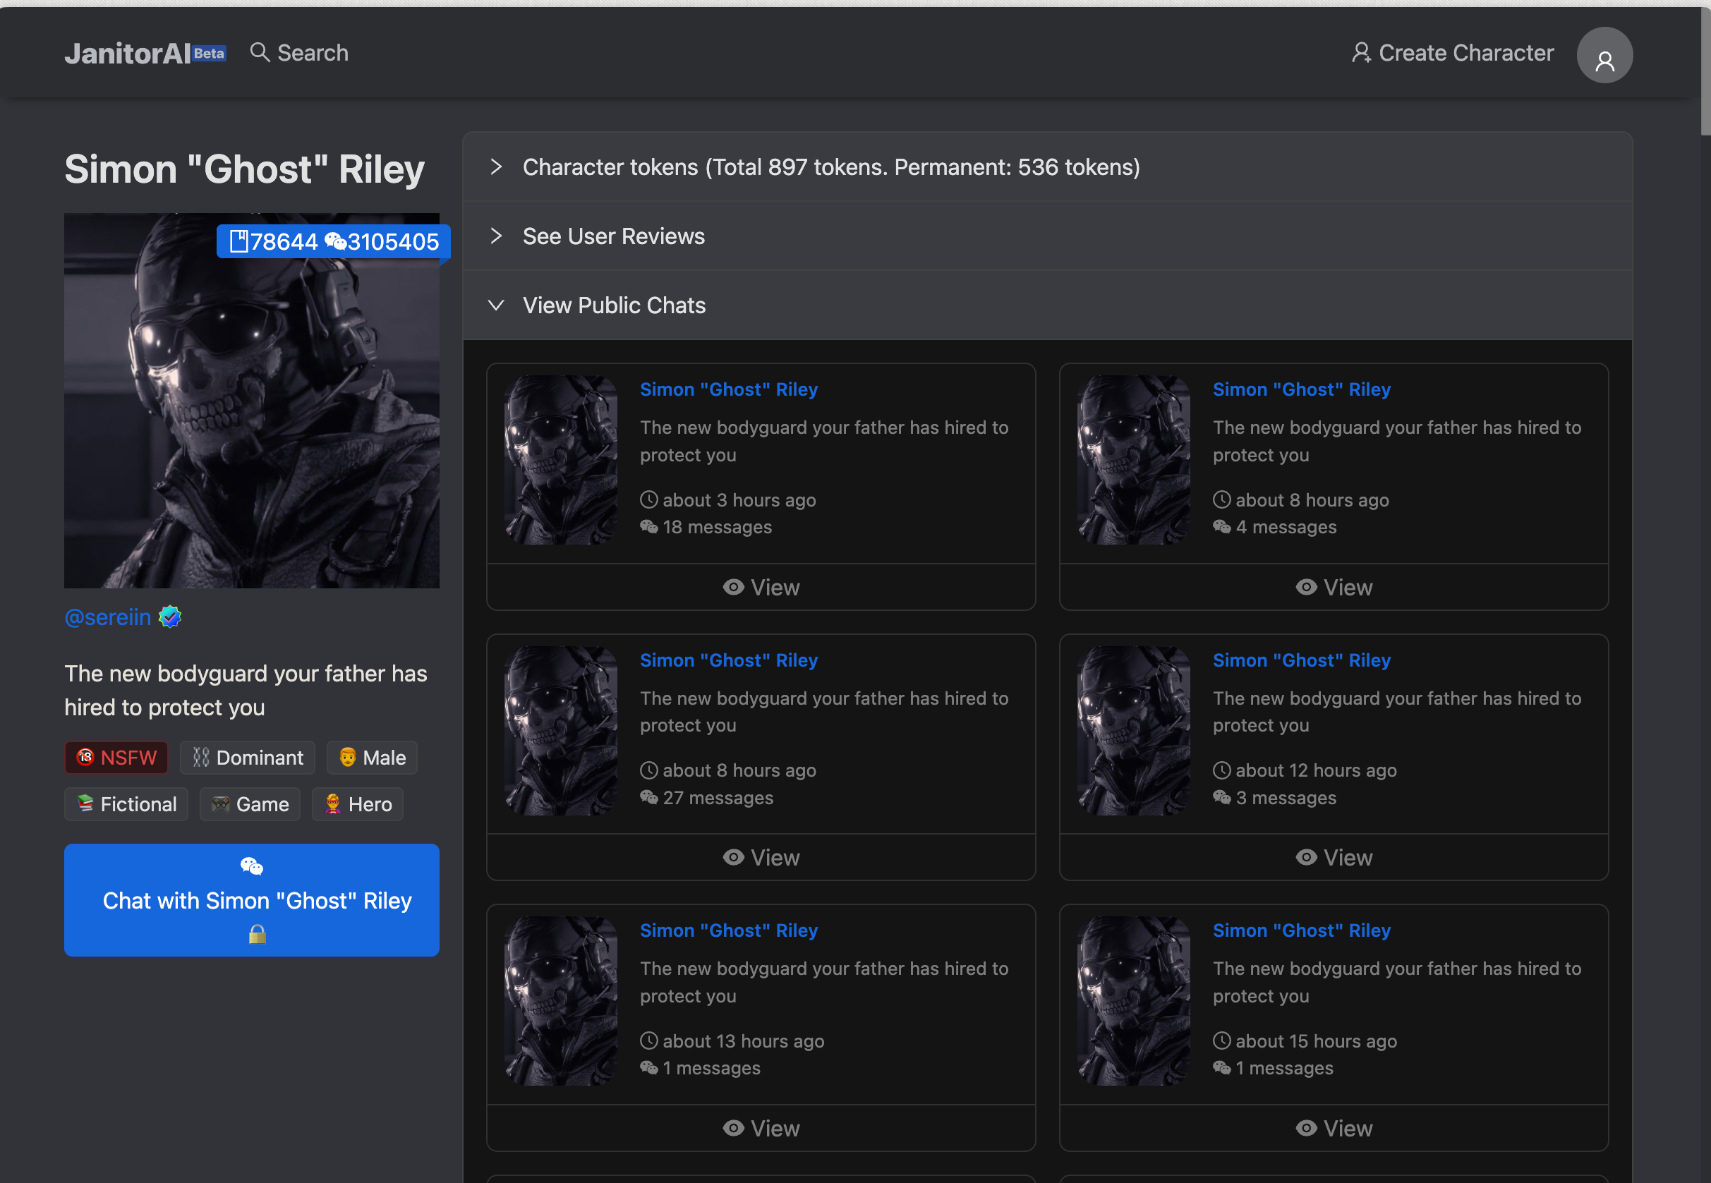Click the View Public Chats heading text

614,305
